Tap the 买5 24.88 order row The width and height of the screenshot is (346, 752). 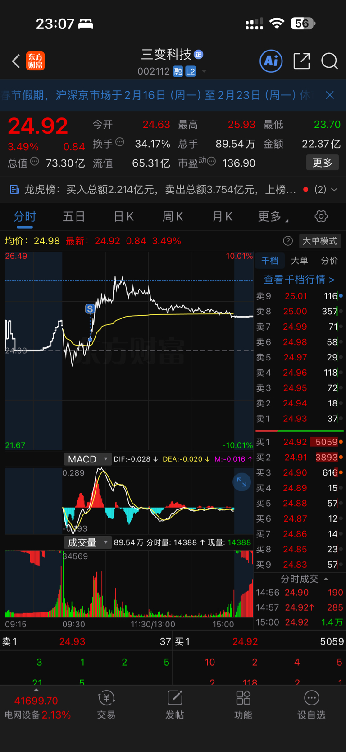(x=300, y=503)
